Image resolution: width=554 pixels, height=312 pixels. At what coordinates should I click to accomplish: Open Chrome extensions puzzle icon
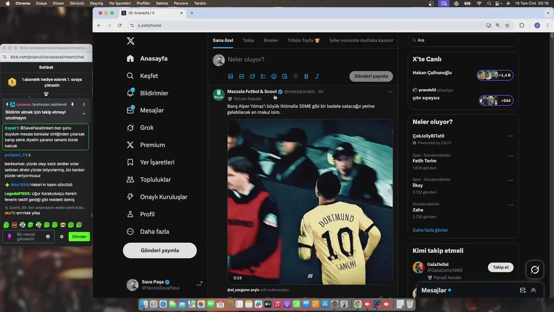coord(522,25)
